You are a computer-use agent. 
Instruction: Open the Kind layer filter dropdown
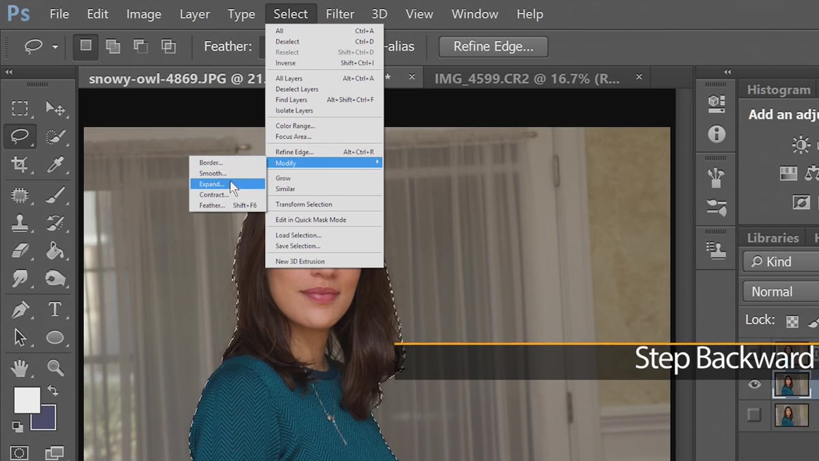[x=781, y=261]
